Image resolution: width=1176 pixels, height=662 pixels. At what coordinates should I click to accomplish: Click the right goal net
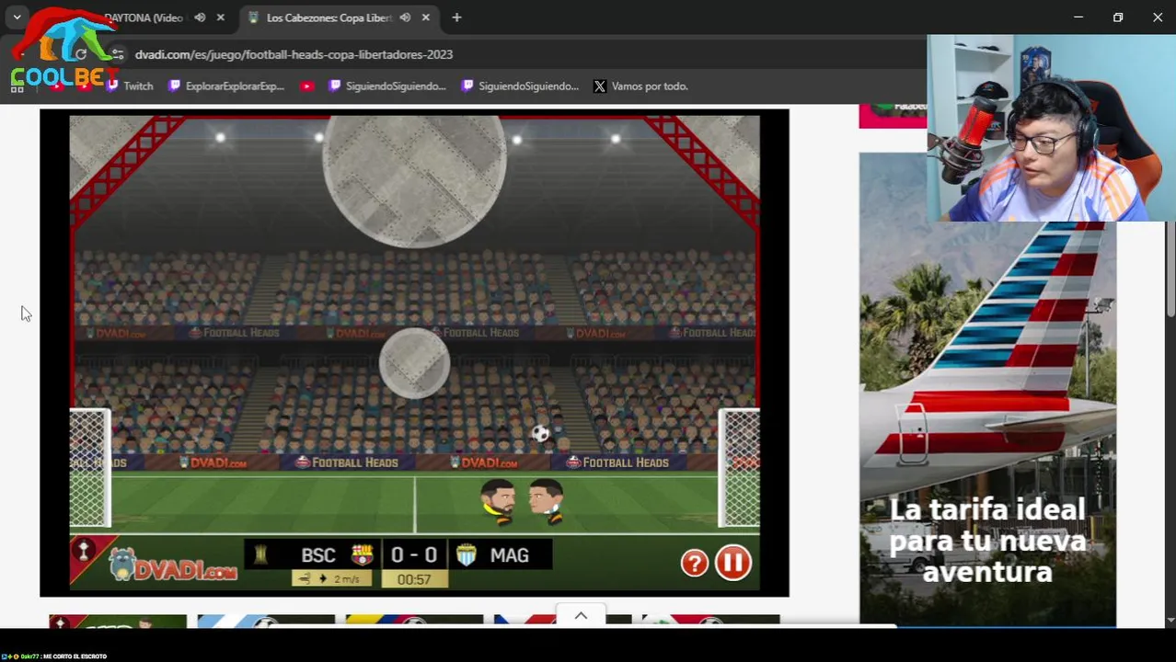pyautogui.click(x=739, y=469)
